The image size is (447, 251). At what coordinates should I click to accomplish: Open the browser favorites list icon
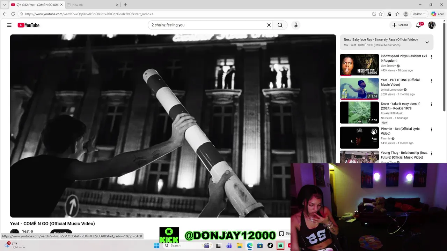397,14
